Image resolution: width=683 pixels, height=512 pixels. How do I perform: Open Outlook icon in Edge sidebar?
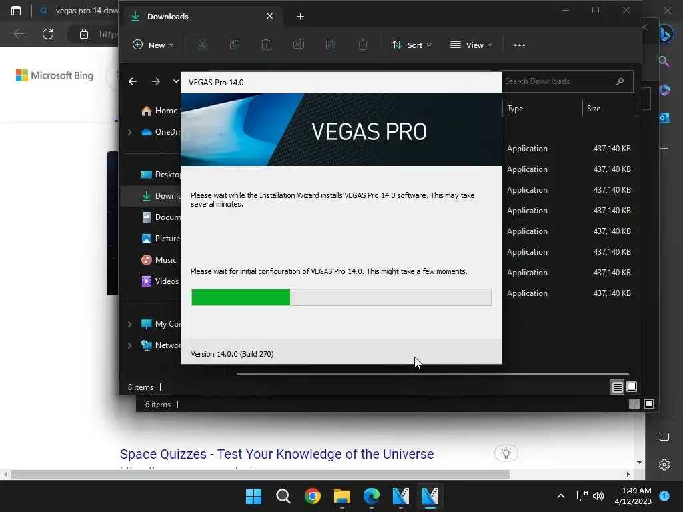pos(664,118)
